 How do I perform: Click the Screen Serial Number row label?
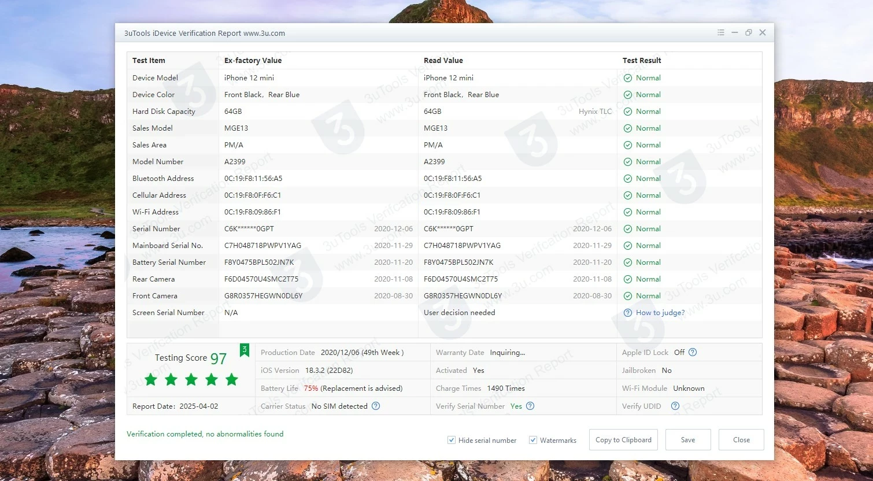[168, 313]
